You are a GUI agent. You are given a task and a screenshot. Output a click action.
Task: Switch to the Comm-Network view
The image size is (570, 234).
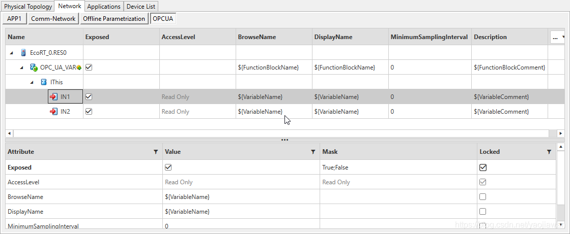point(53,19)
